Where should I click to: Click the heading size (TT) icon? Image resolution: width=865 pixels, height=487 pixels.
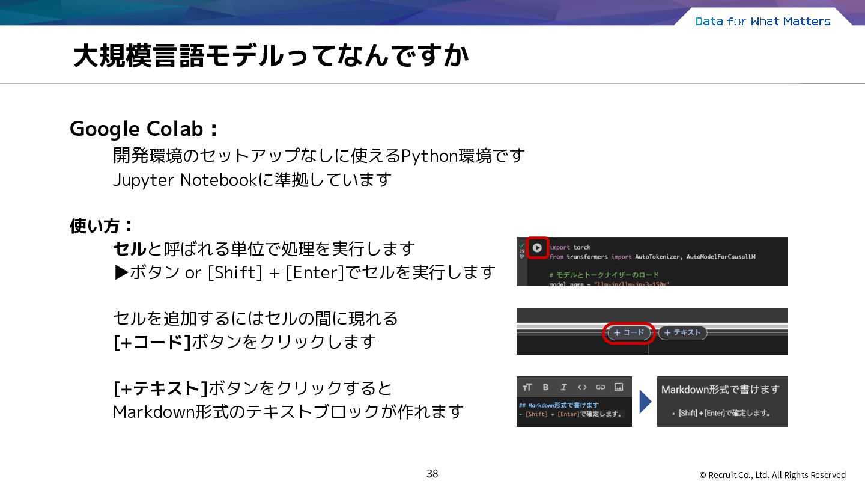pos(527,387)
